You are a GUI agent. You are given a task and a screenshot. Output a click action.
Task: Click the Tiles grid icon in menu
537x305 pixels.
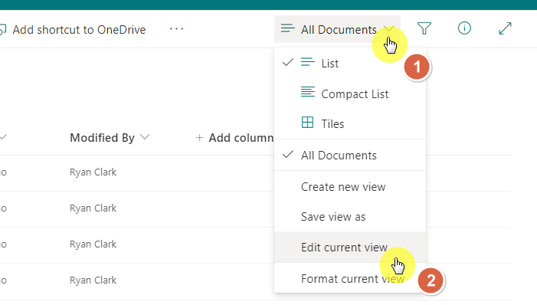(307, 123)
